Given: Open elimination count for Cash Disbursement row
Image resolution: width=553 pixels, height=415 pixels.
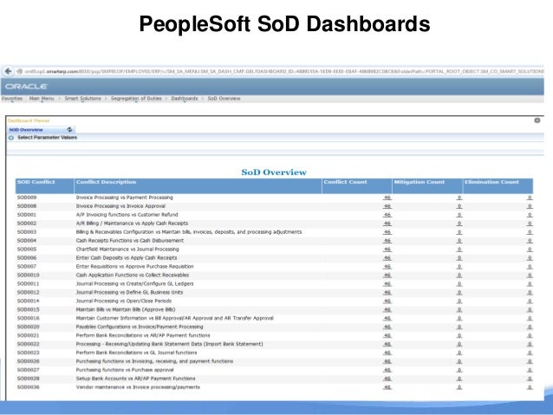Looking at the screenshot, I should coord(530,241).
